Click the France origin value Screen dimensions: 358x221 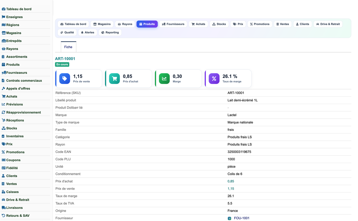[x=233, y=211]
